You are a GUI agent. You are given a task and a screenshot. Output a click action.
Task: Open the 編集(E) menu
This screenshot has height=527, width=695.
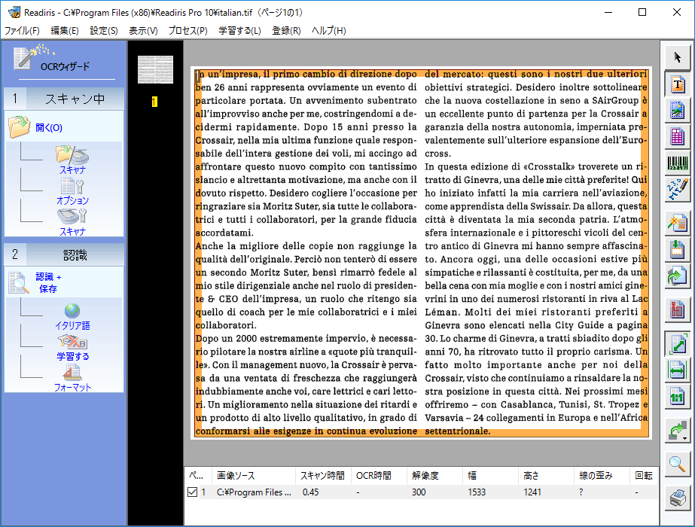click(65, 31)
